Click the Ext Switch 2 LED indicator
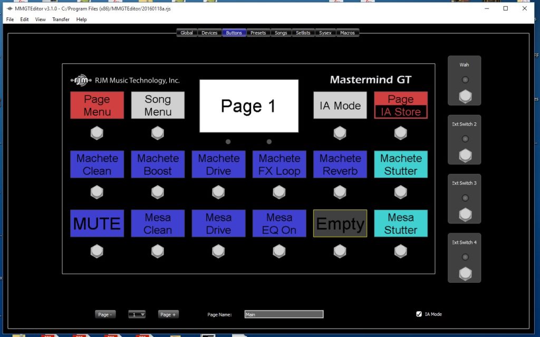This screenshot has height=337, width=540. point(465,139)
